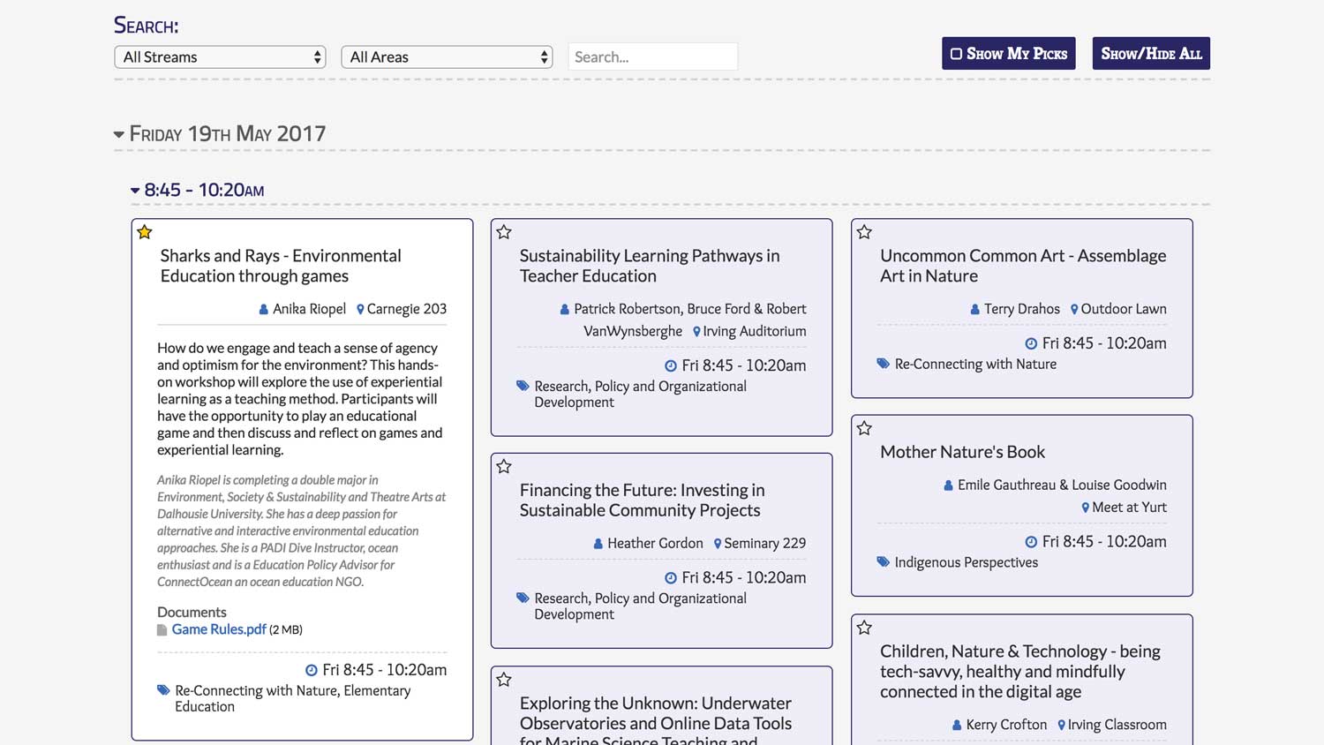Collapse the Friday 19th May 2017 section
Viewport: 1324px width, 745px height.
119,135
